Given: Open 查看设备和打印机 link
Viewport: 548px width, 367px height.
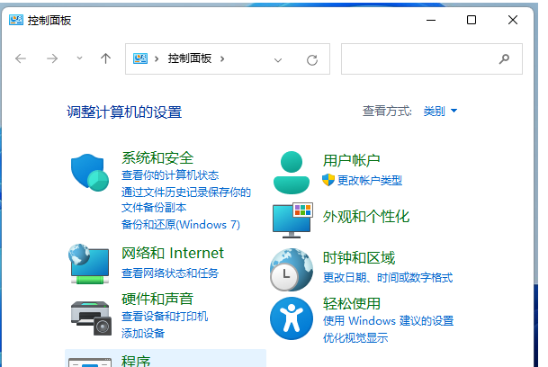Looking at the screenshot, I should 165,317.
